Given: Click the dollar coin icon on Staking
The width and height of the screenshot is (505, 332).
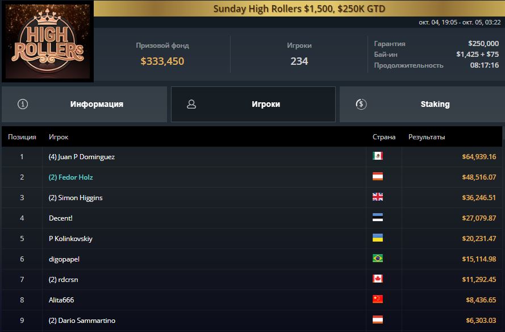Looking at the screenshot, I should click(361, 104).
